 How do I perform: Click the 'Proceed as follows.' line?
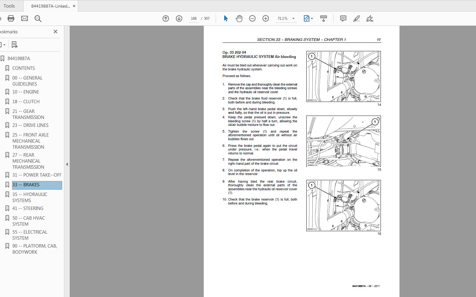(x=237, y=76)
